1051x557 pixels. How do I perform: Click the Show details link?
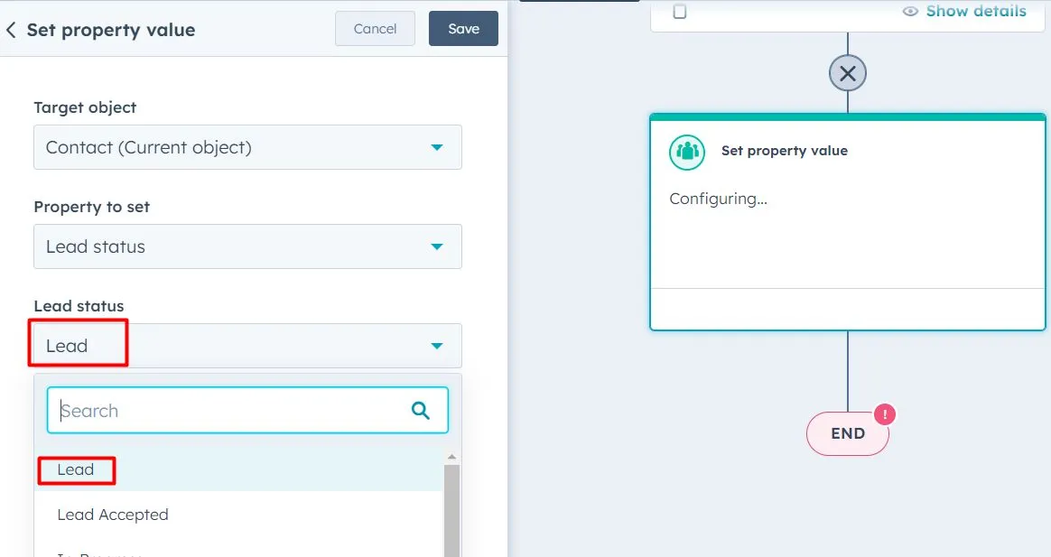[x=976, y=11]
